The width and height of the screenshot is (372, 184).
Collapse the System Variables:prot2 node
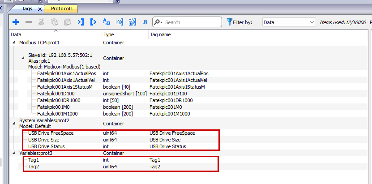click(14, 120)
